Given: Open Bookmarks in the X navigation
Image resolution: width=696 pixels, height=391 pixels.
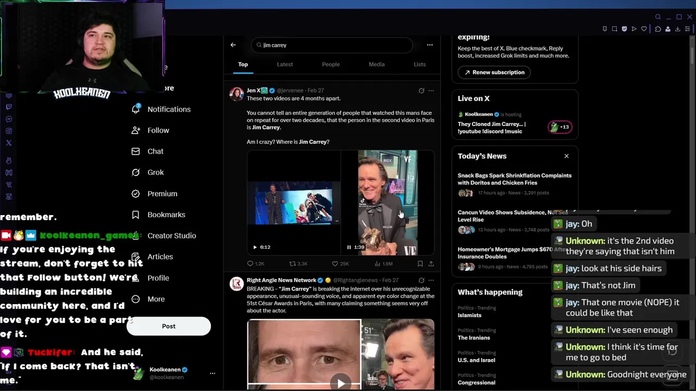Looking at the screenshot, I should [x=158, y=215].
